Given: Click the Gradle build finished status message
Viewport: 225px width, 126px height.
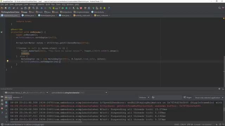Looking at the screenshot, I should (24, 125).
